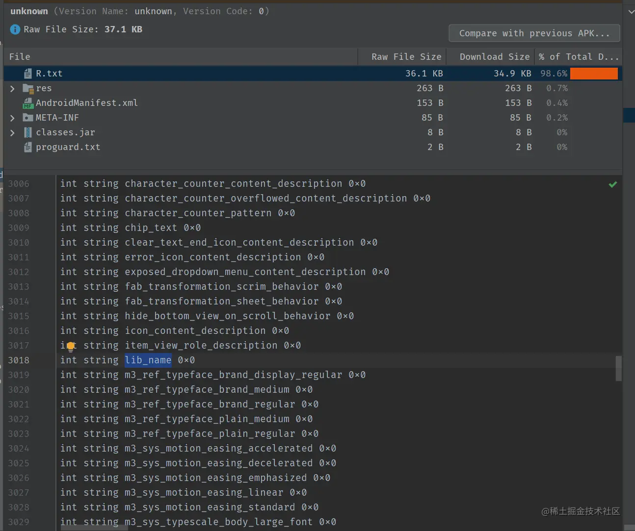The image size is (635, 531).
Task: Click m3_ref_typeface_brand_medium text
Action: point(207,390)
